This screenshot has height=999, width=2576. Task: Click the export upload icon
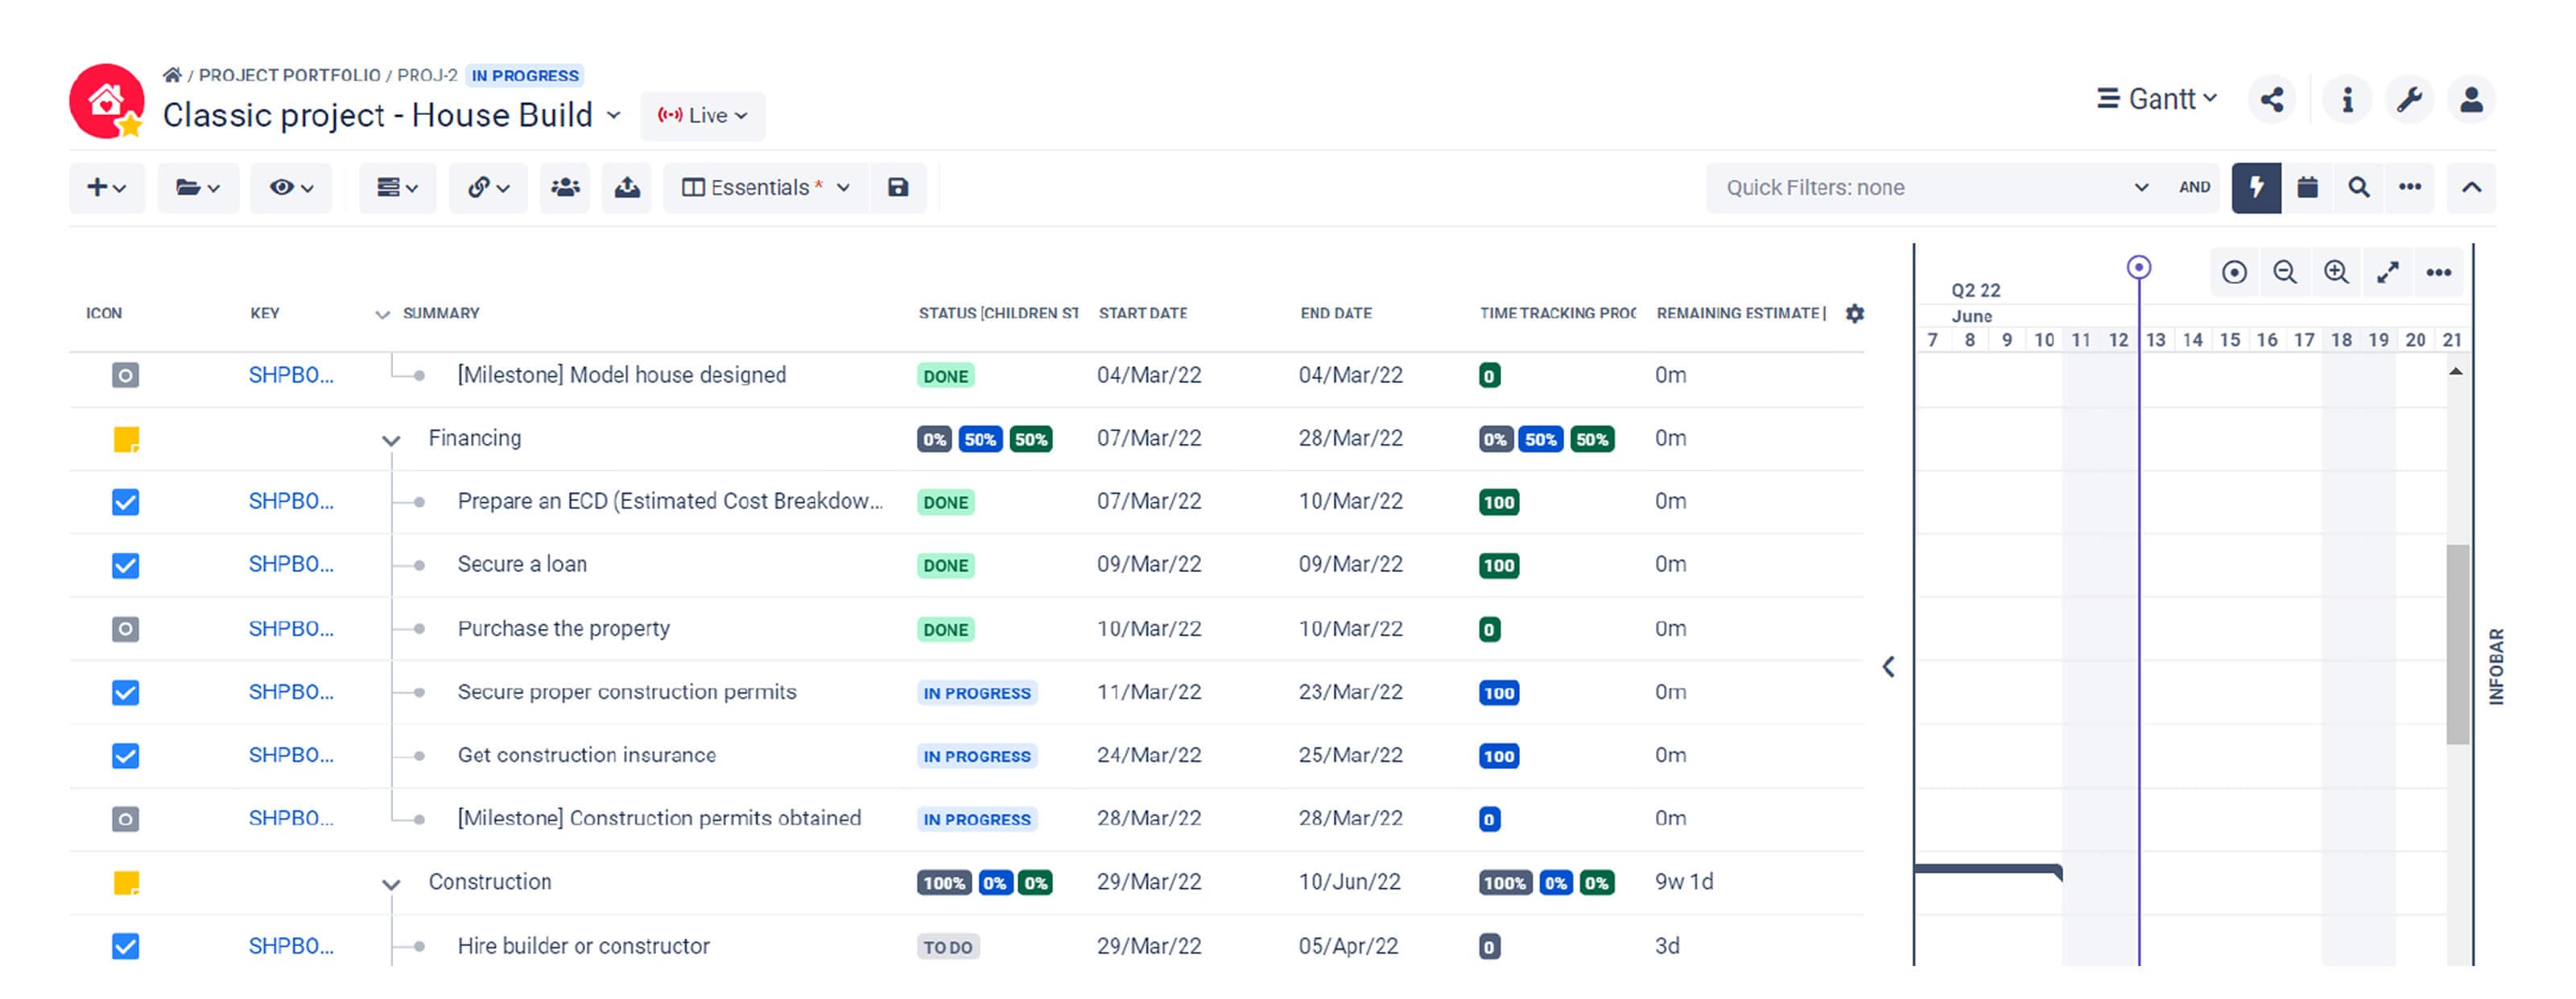tap(627, 187)
